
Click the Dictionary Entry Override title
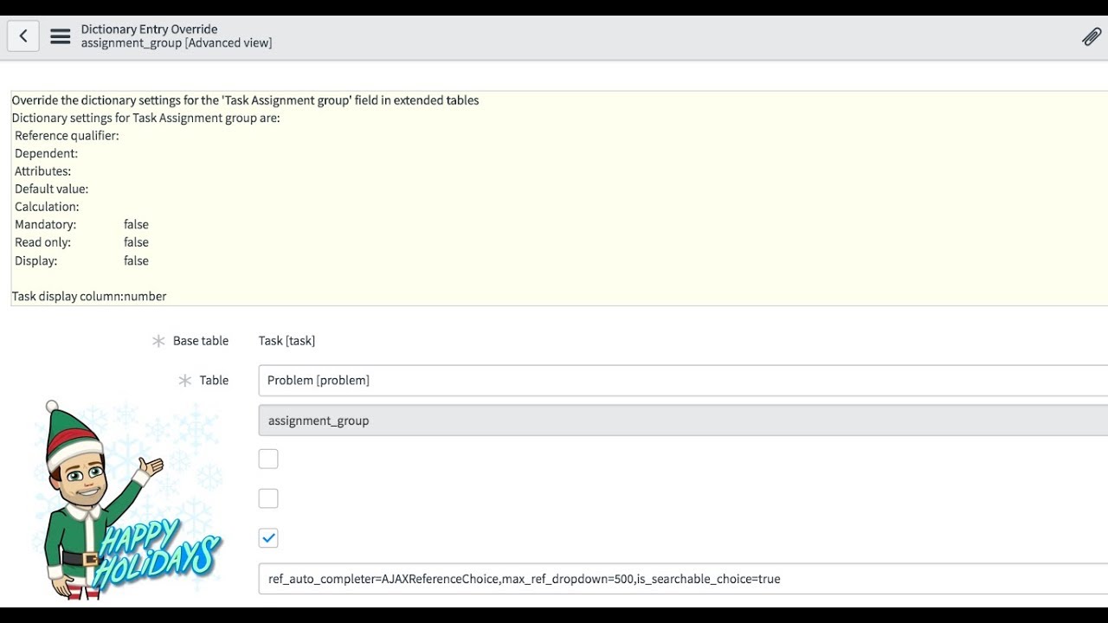150,29
